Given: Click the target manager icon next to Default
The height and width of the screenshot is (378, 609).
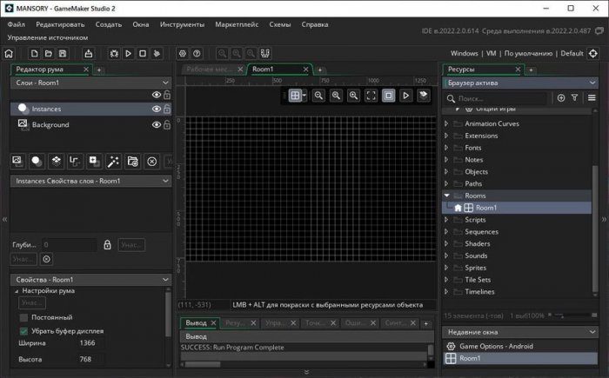Looking at the screenshot, I should 593,54.
